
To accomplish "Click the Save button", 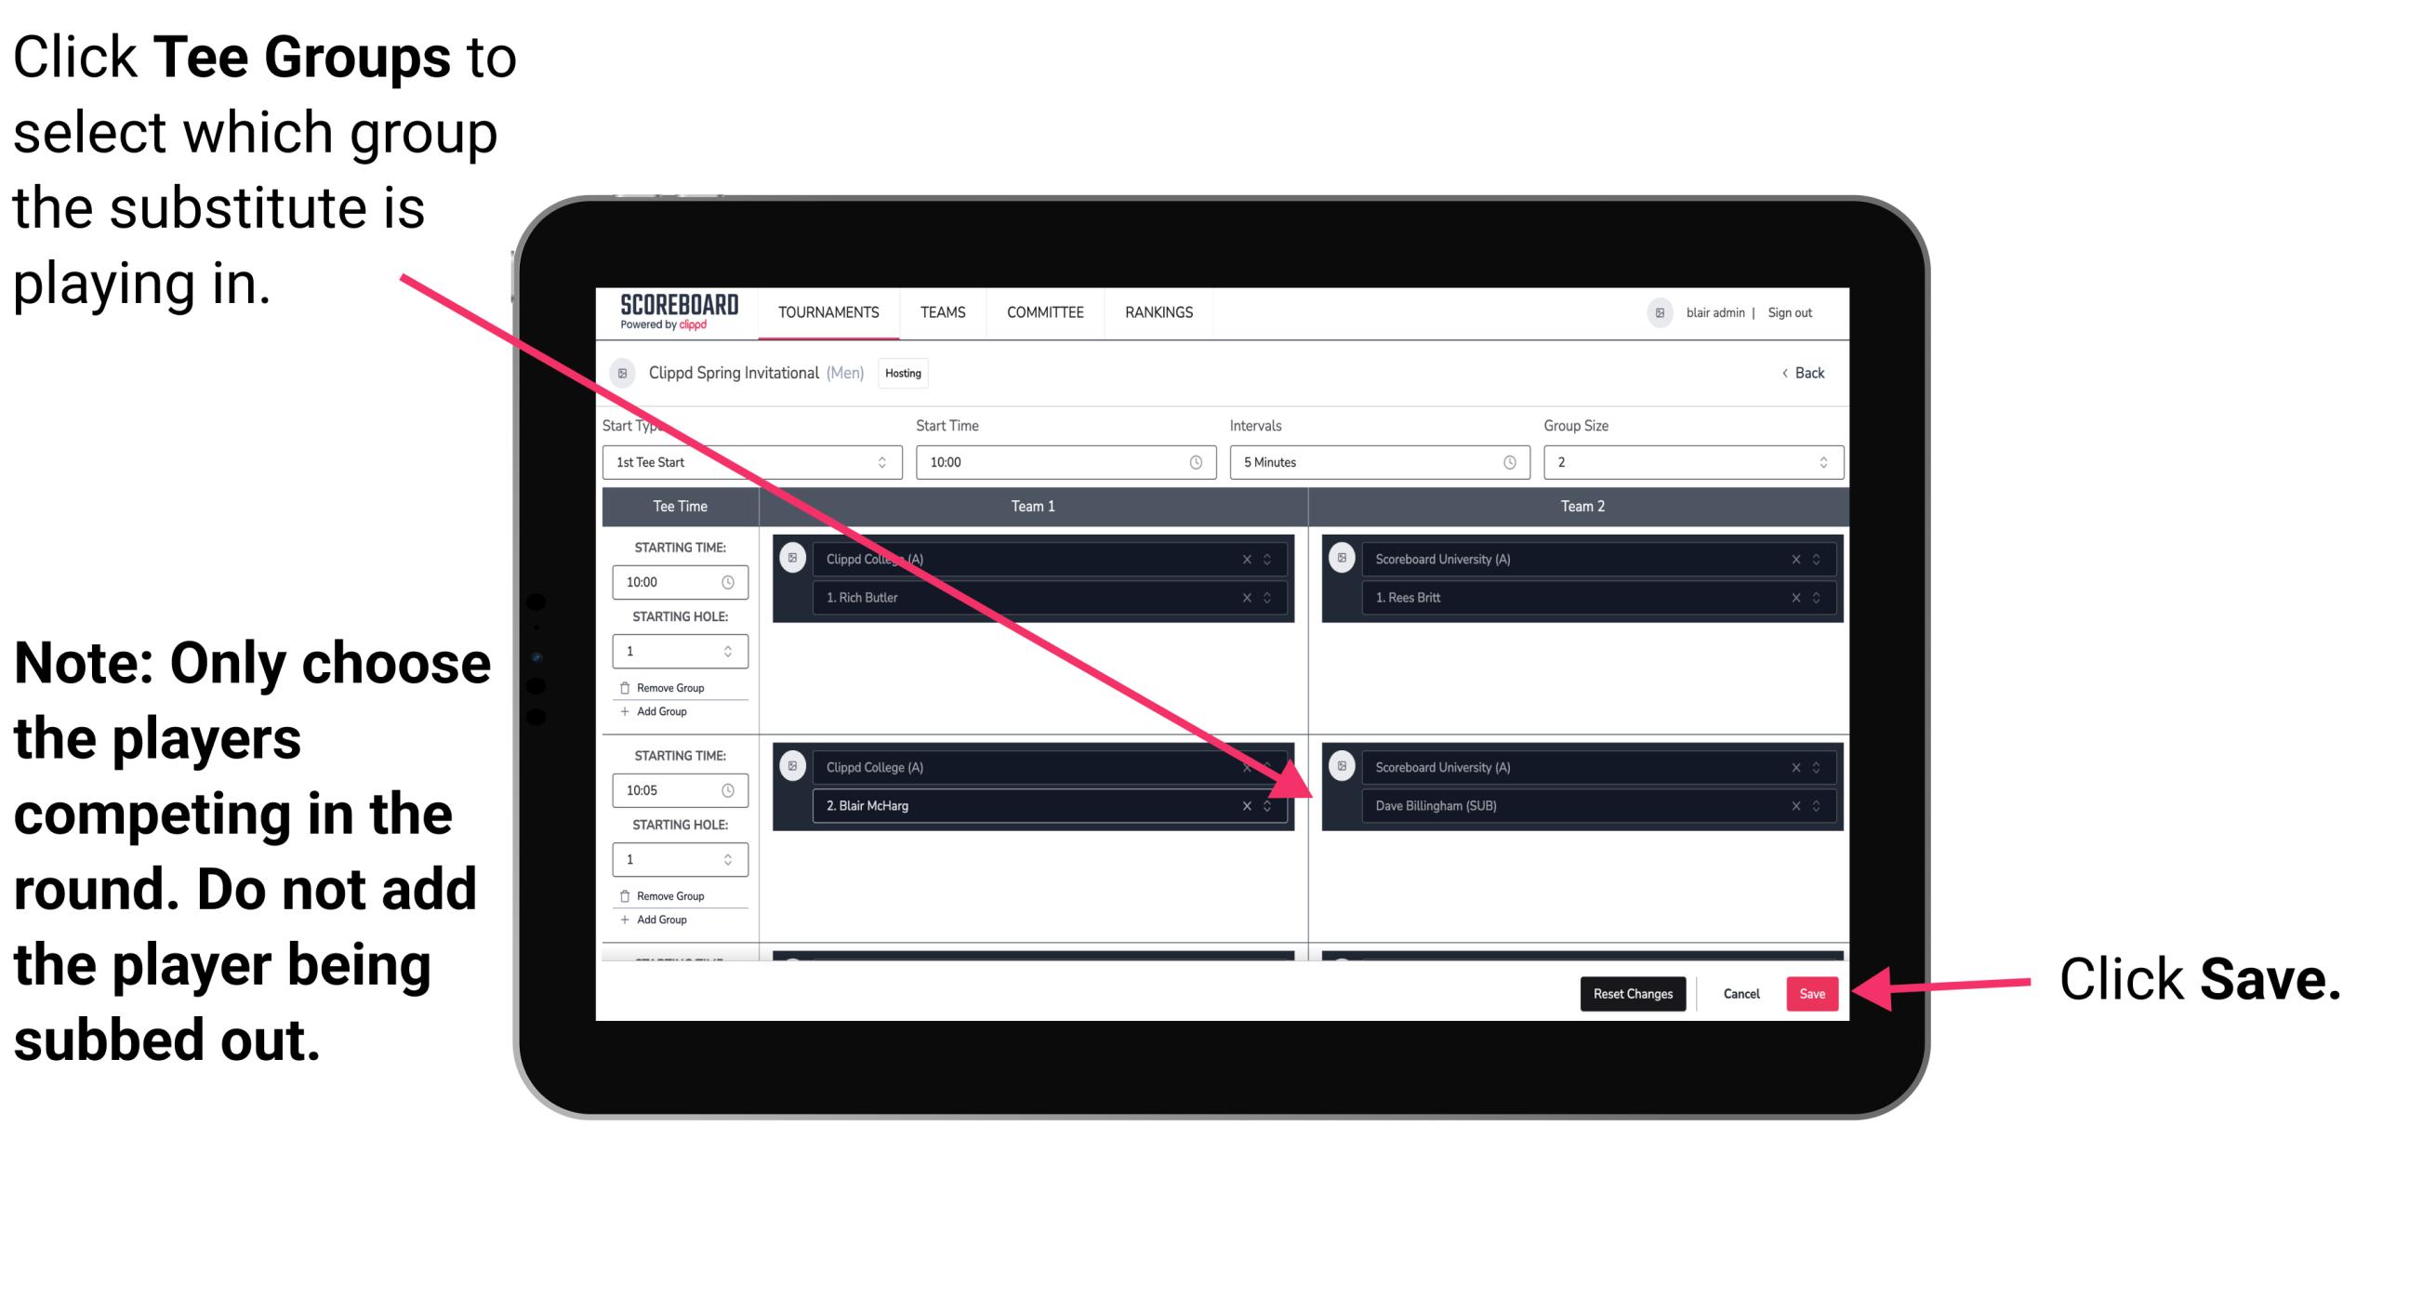I will point(1812,994).
